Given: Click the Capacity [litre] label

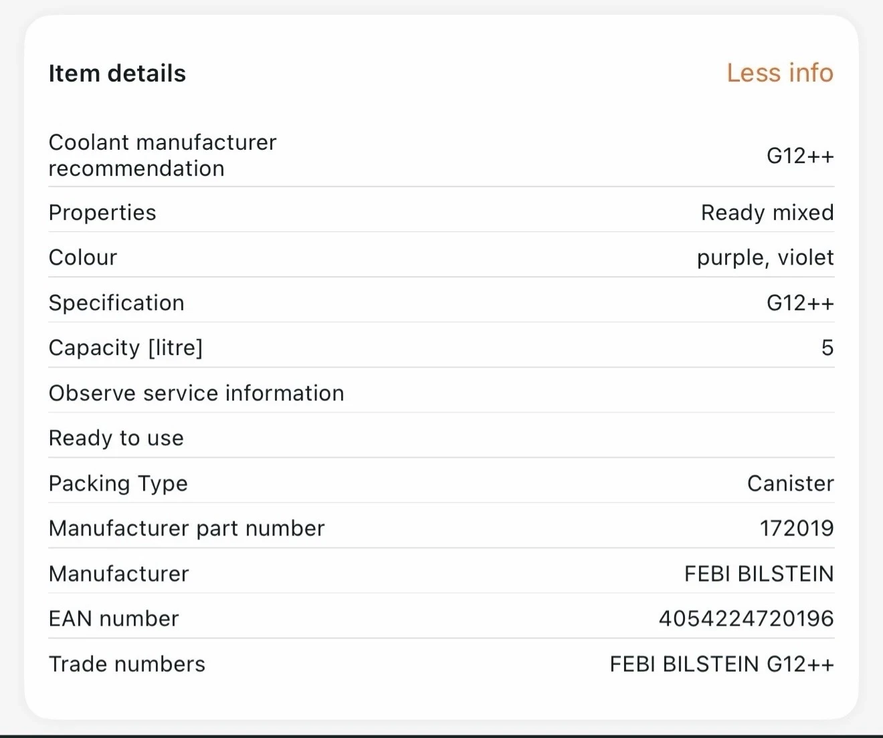Looking at the screenshot, I should pos(126,348).
